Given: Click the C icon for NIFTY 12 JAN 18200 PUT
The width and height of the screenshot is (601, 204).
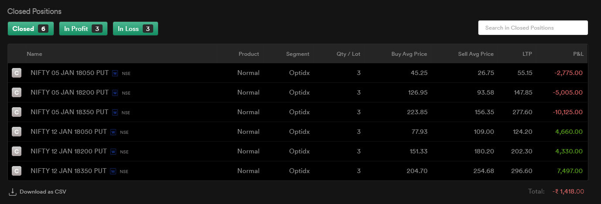Looking at the screenshot, I should click(17, 152).
